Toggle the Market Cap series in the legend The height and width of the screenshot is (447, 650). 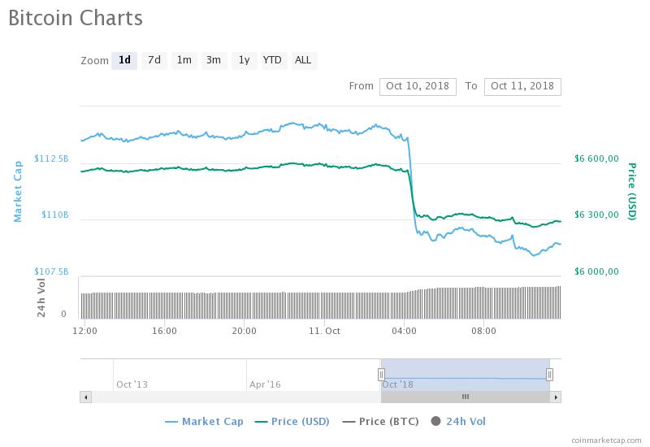tap(205, 422)
